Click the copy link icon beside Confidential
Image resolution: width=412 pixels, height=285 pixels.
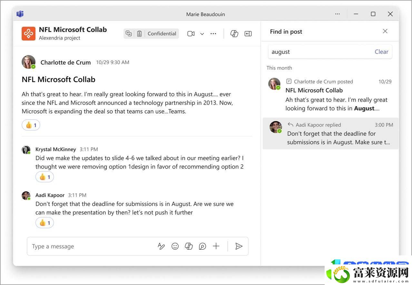[x=129, y=33]
